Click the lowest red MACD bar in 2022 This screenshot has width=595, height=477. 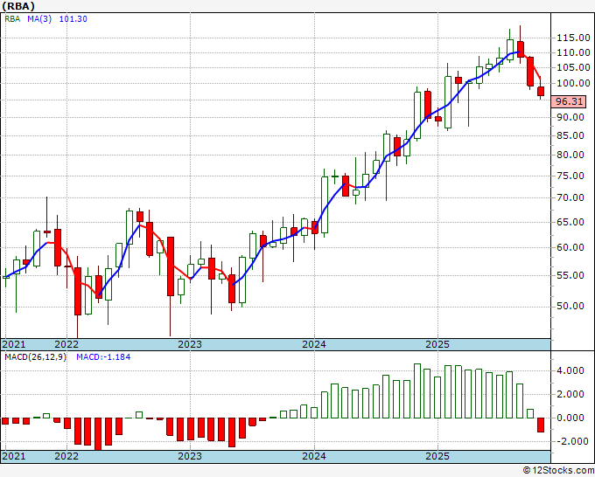pyautogui.click(x=98, y=434)
